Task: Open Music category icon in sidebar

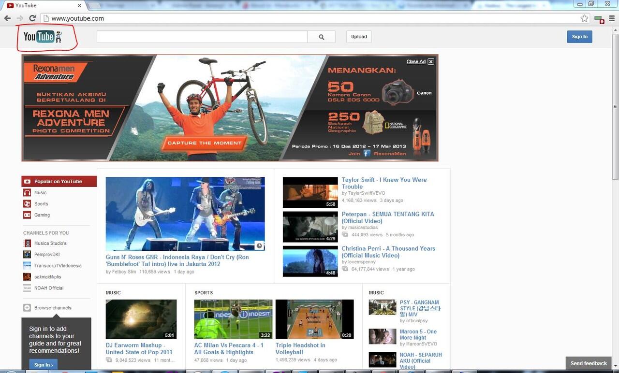Action: pos(27,192)
